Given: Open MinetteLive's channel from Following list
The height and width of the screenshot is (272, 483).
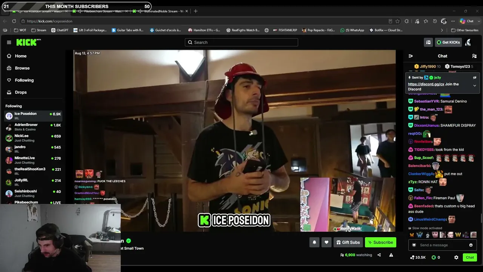Looking at the screenshot, I should pos(33,160).
